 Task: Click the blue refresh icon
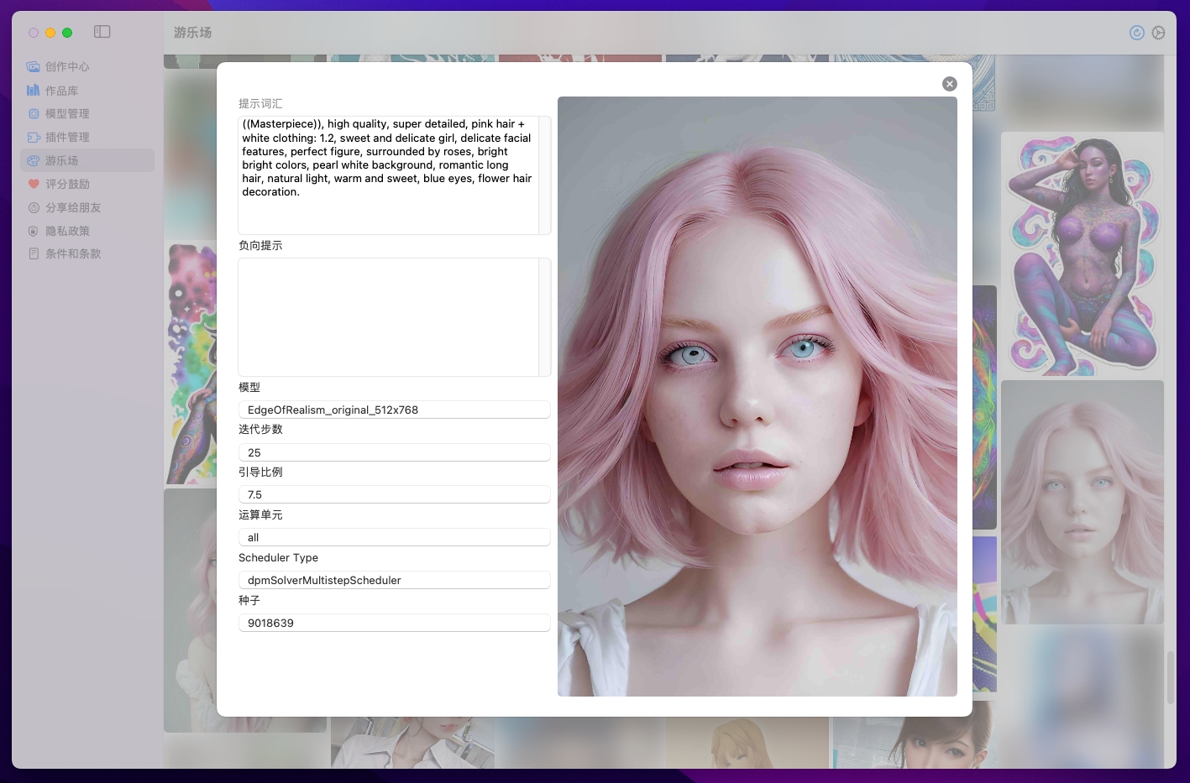[x=1136, y=33]
